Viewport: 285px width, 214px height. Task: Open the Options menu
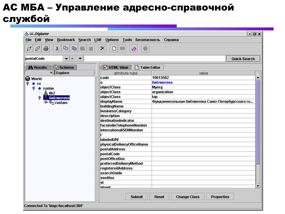click(x=112, y=40)
